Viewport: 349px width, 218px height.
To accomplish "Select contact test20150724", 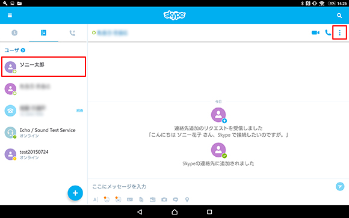I will (43, 154).
